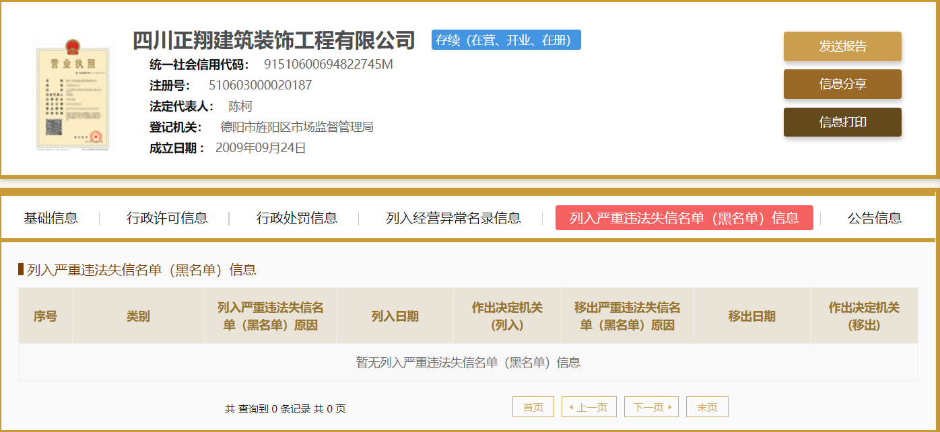Image resolution: width=940 pixels, height=432 pixels.
Task: Click company name 四川正翔建筑装饰工程有限公司
Action: tap(273, 40)
